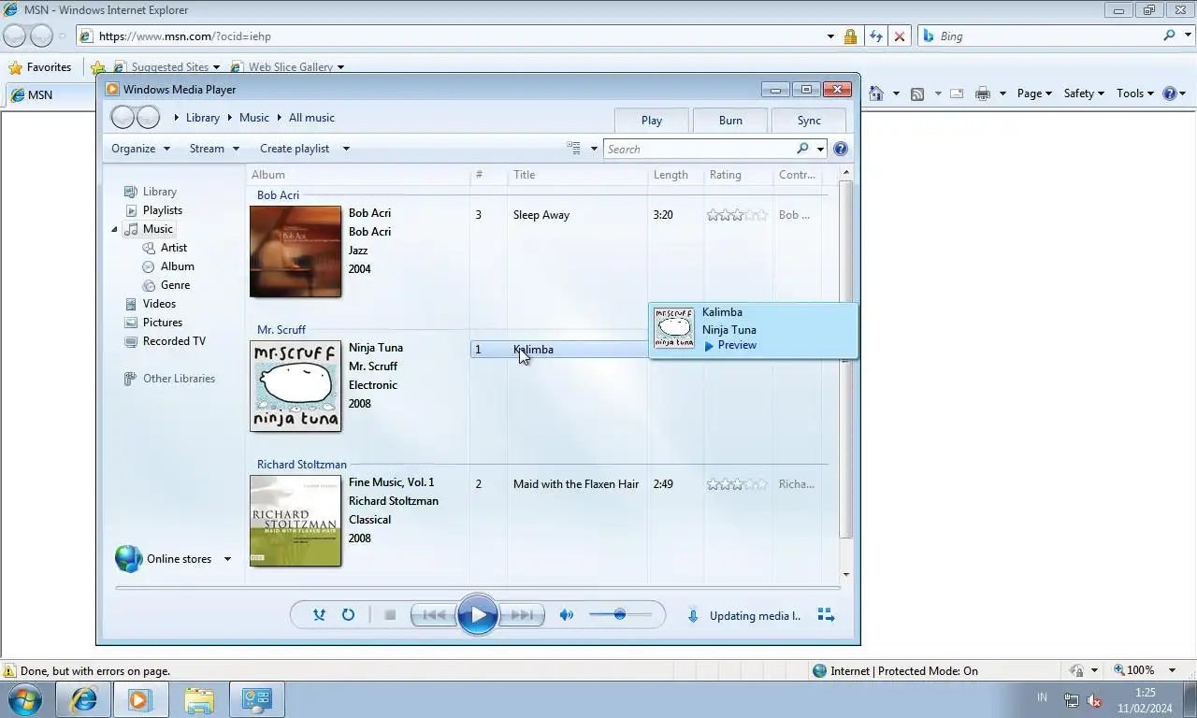Expand the view options dropdown arrow

[594, 149]
